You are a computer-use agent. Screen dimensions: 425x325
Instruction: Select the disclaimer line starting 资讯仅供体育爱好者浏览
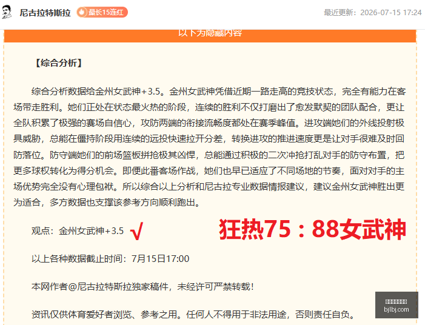tap(193, 315)
